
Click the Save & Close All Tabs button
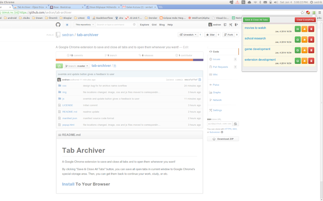(x=256, y=20)
